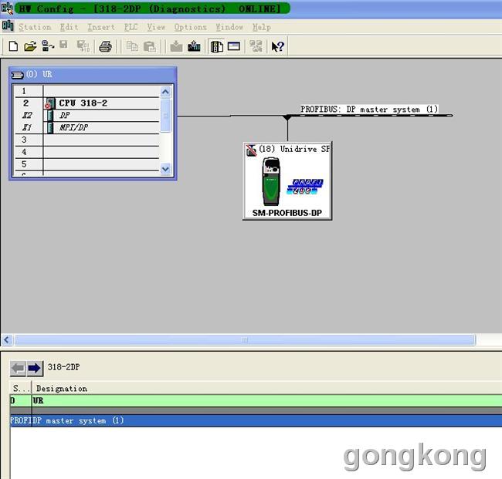
Task: Click the Address Overview window icon
Action: pyautogui.click(x=234, y=46)
